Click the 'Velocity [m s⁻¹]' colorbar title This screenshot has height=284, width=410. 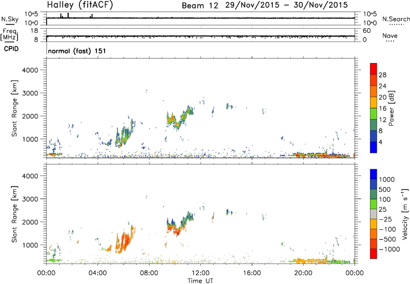click(405, 214)
